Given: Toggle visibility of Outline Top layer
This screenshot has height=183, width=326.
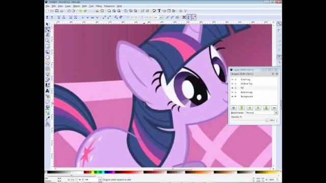Looking at the screenshot, I should click(232, 83).
